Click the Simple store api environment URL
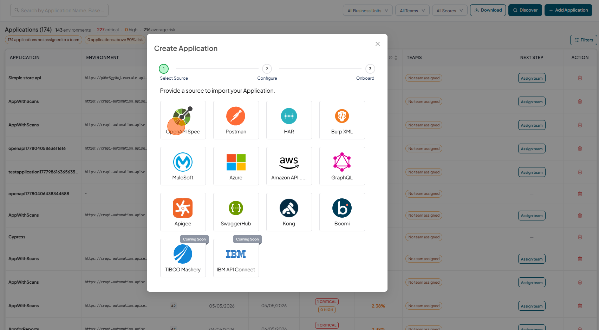The height and width of the screenshot is (330, 599). pyautogui.click(x=115, y=78)
